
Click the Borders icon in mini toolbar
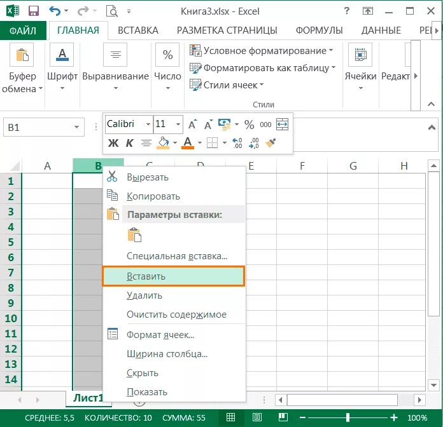(212, 143)
